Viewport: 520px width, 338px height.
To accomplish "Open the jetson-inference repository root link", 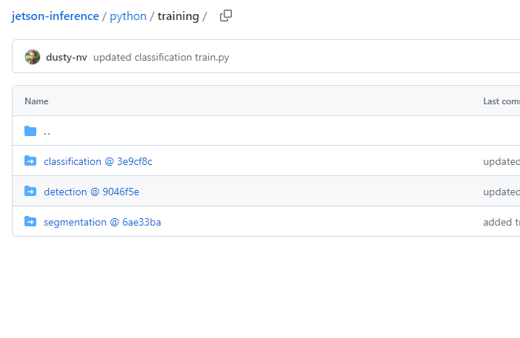I will [55, 16].
